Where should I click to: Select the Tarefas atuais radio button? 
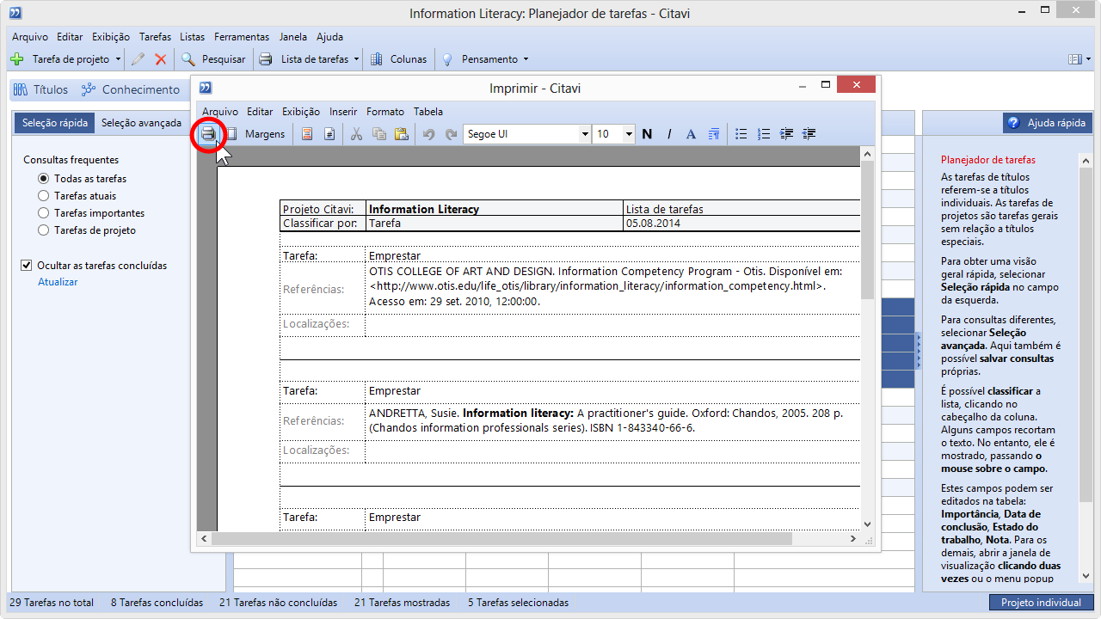[x=43, y=196]
